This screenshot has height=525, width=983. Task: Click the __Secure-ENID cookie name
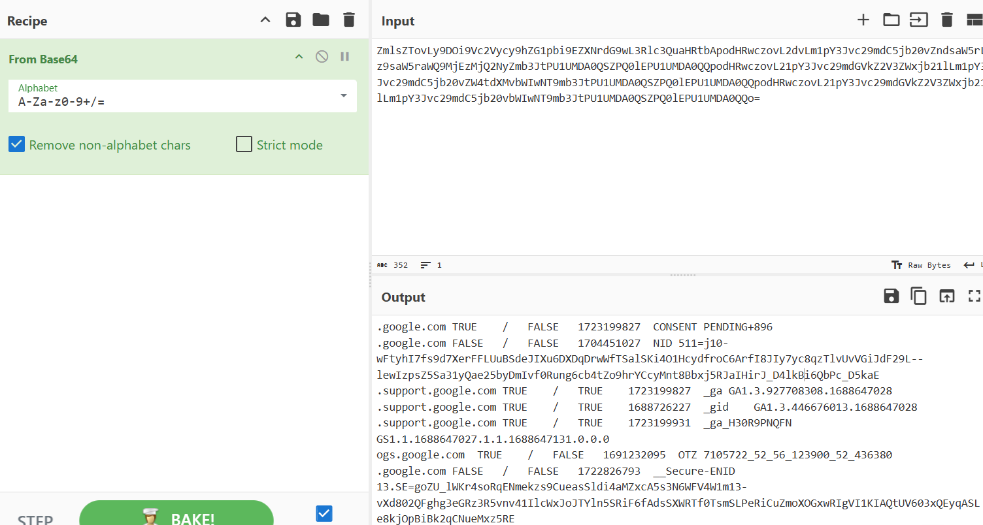[x=694, y=471]
